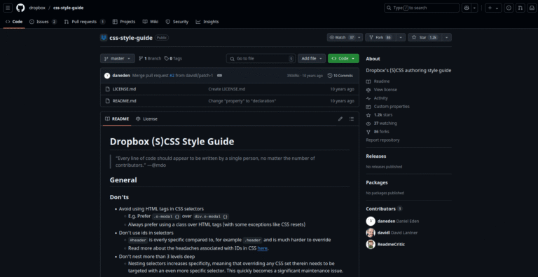Open the dropbox owner link
538x277 pixels.
click(37, 8)
